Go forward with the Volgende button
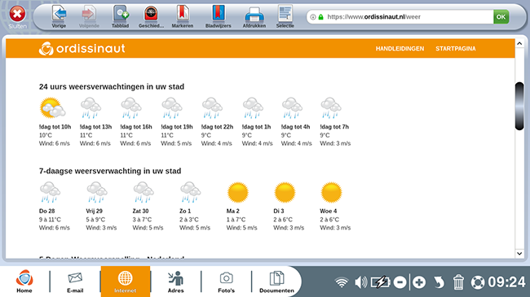This screenshot has width=530, height=297. click(89, 16)
